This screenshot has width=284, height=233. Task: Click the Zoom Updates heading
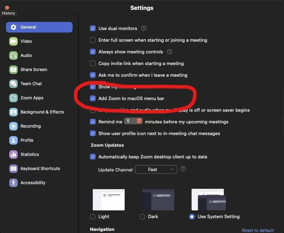[x=107, y=145]
